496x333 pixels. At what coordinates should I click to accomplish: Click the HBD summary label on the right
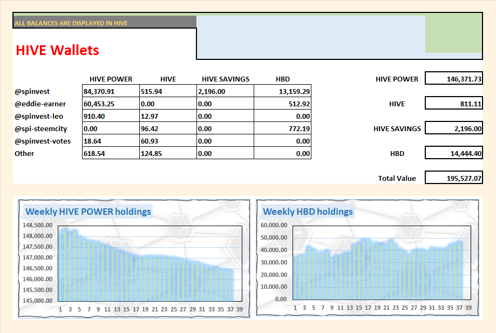click(x=397, y=153)
